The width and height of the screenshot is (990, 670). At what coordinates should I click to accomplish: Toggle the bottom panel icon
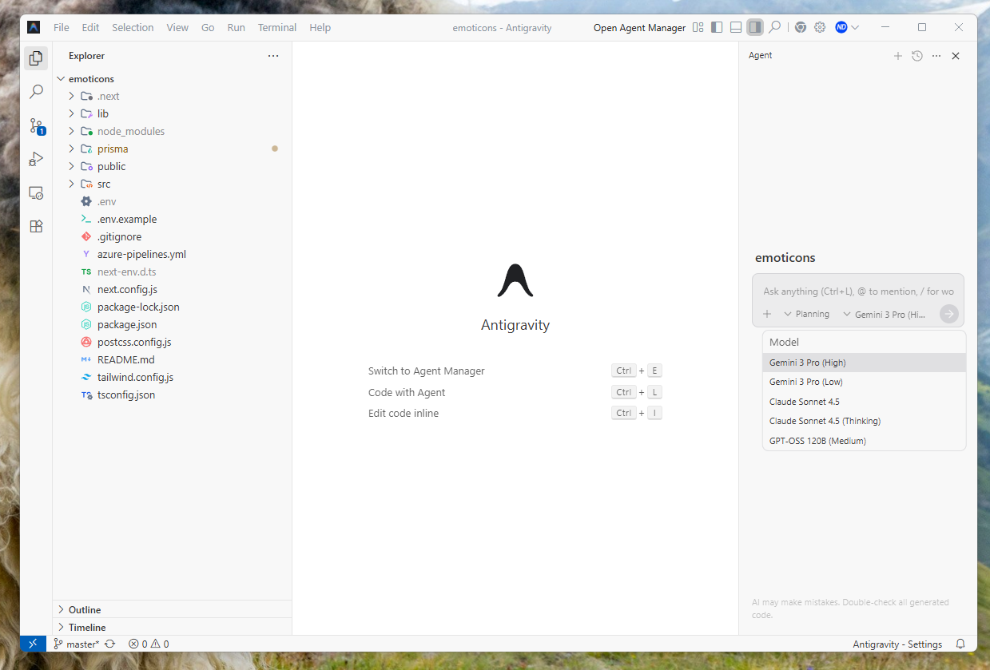tap(736, 27)
